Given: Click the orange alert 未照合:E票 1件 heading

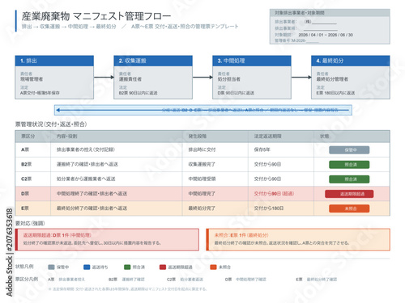Looking at the screenshot, I should coord(241,235).
